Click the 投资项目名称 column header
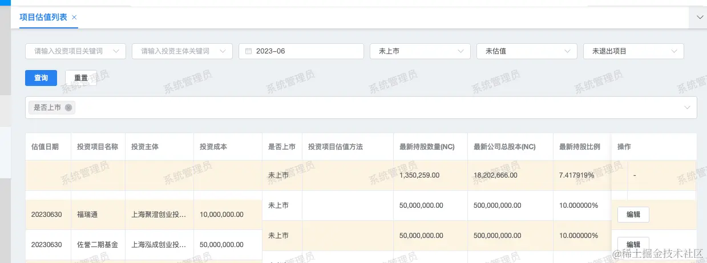Image resolution: width=707 pixels, height=263 pixels. pyautogui.click(x=98, y=147)
